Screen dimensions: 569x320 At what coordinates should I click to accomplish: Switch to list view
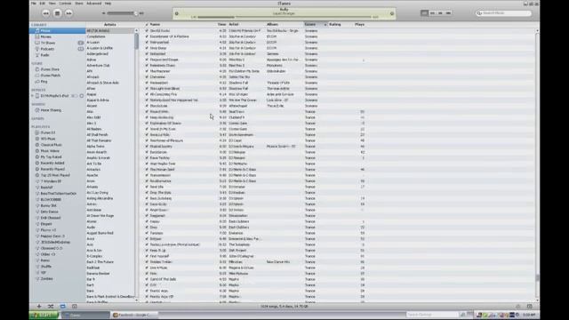coord(424,13)
